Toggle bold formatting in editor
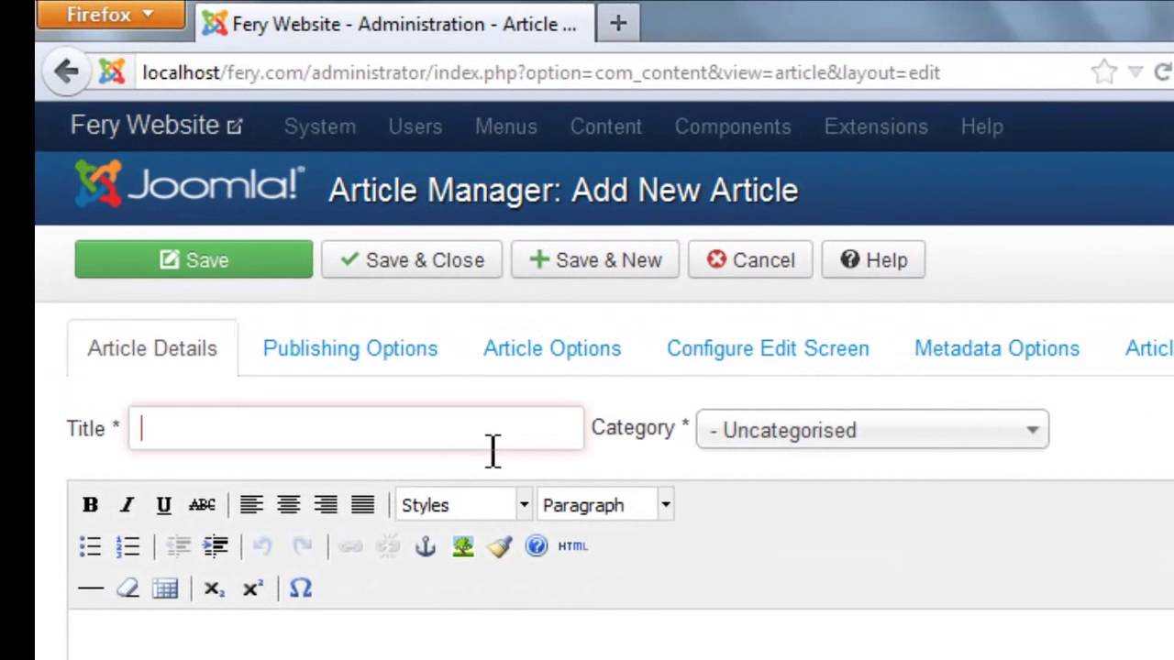The height and width of the screenshot is (660, 1174). tap(90, 504)
